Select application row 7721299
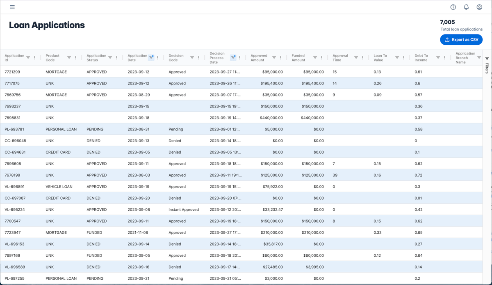This screenshot has width=492, height=285. click(x=13, y=72)
